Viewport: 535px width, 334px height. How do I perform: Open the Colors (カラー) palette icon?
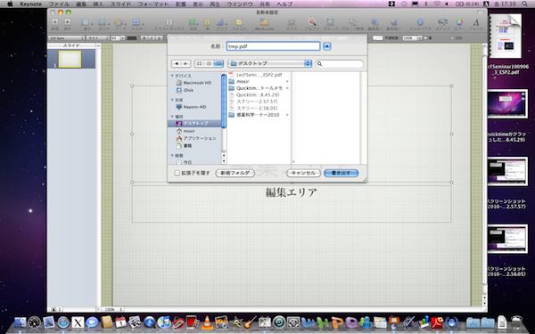[459, 22]
